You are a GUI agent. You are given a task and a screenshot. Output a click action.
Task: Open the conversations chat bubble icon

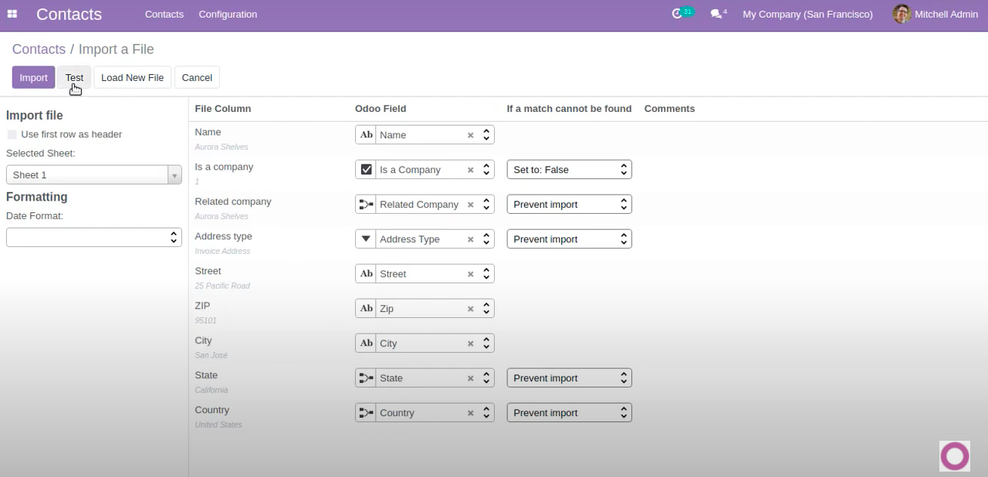click(x=716, y=14)
